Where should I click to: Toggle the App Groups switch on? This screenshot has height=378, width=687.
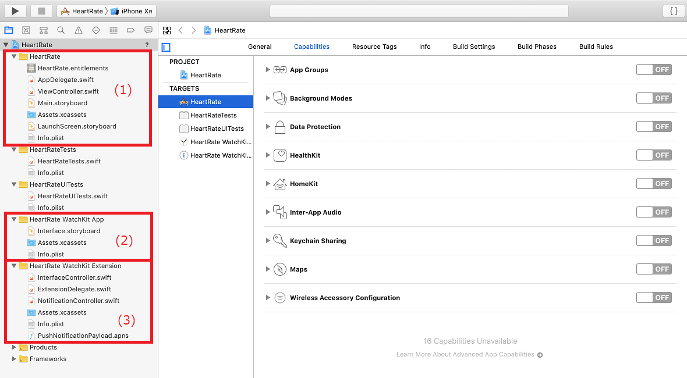(654, 70)
